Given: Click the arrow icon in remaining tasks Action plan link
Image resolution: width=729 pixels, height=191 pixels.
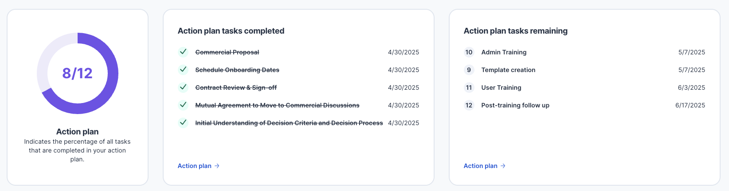Looking at the screenshot, I should pos(503,166).
